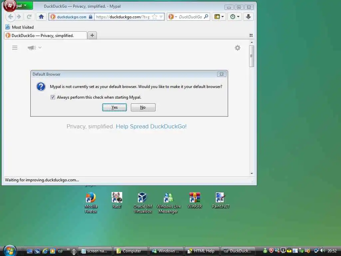341x256 pixels.
Task: Focus the URL address field
Action: point(123,17)
